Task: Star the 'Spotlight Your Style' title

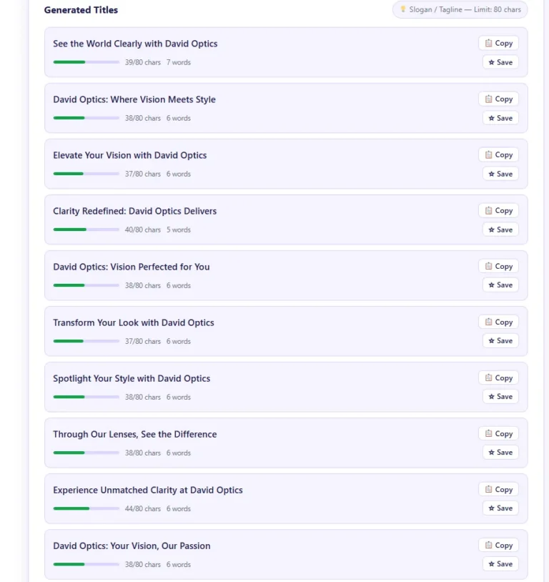Action: pos(500,397)
